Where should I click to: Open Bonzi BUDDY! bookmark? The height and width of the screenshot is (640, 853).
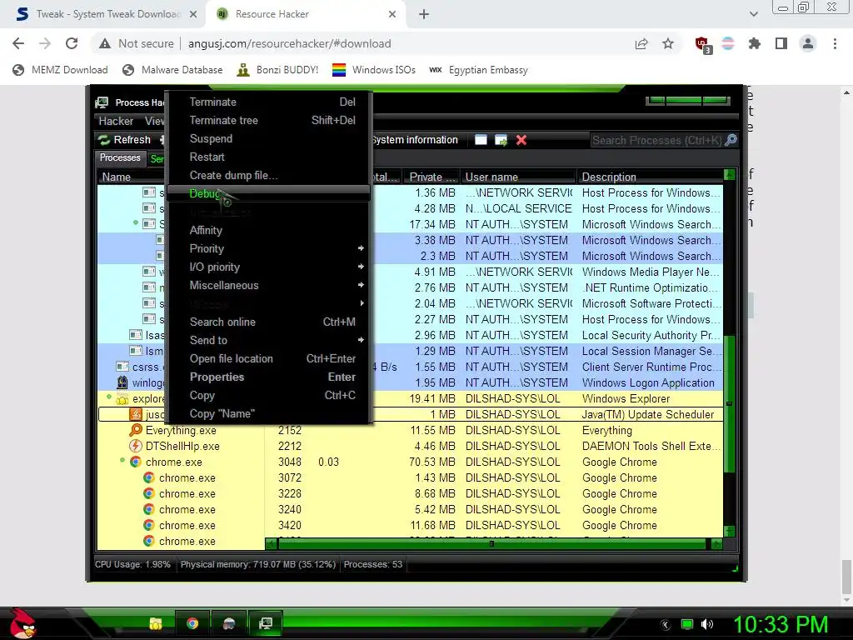[278, 70]
